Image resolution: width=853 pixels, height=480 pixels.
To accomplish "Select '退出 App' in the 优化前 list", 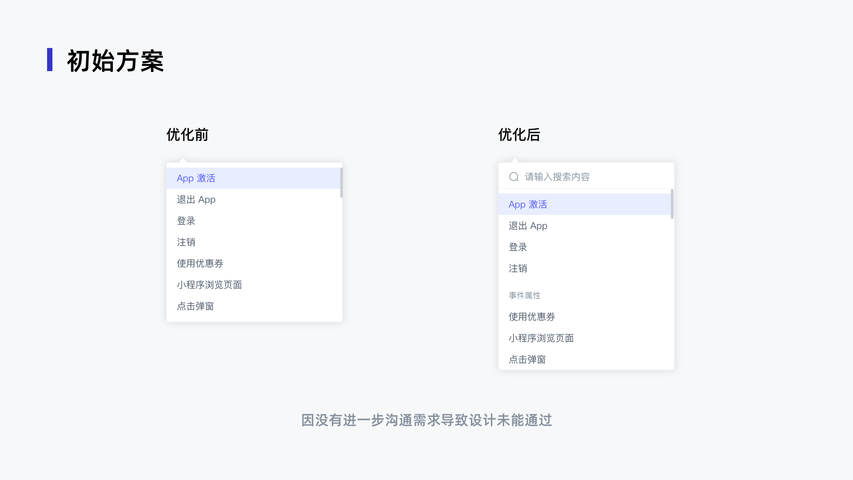I will click(196, 200).
